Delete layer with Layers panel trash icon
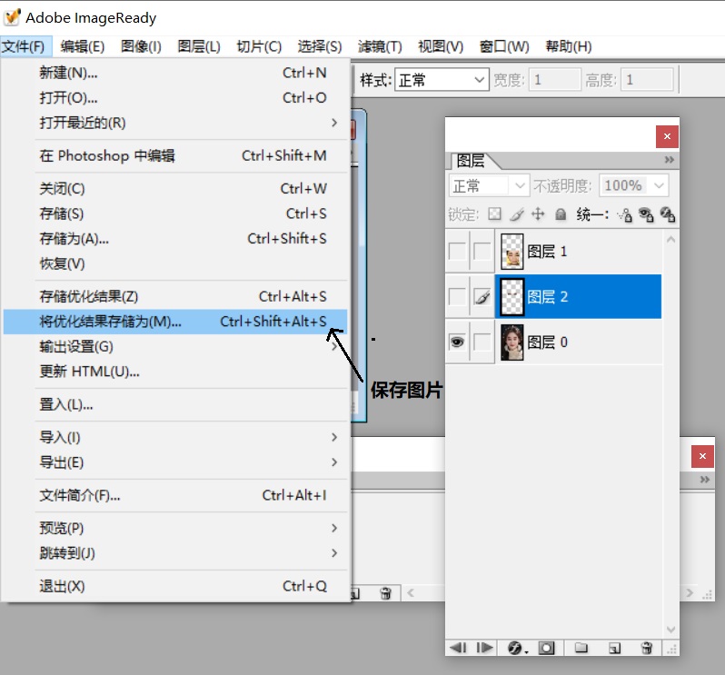Image resolution: width=725 pixels, height=675 pixels. pyautogui.click(x=647, y=648)
